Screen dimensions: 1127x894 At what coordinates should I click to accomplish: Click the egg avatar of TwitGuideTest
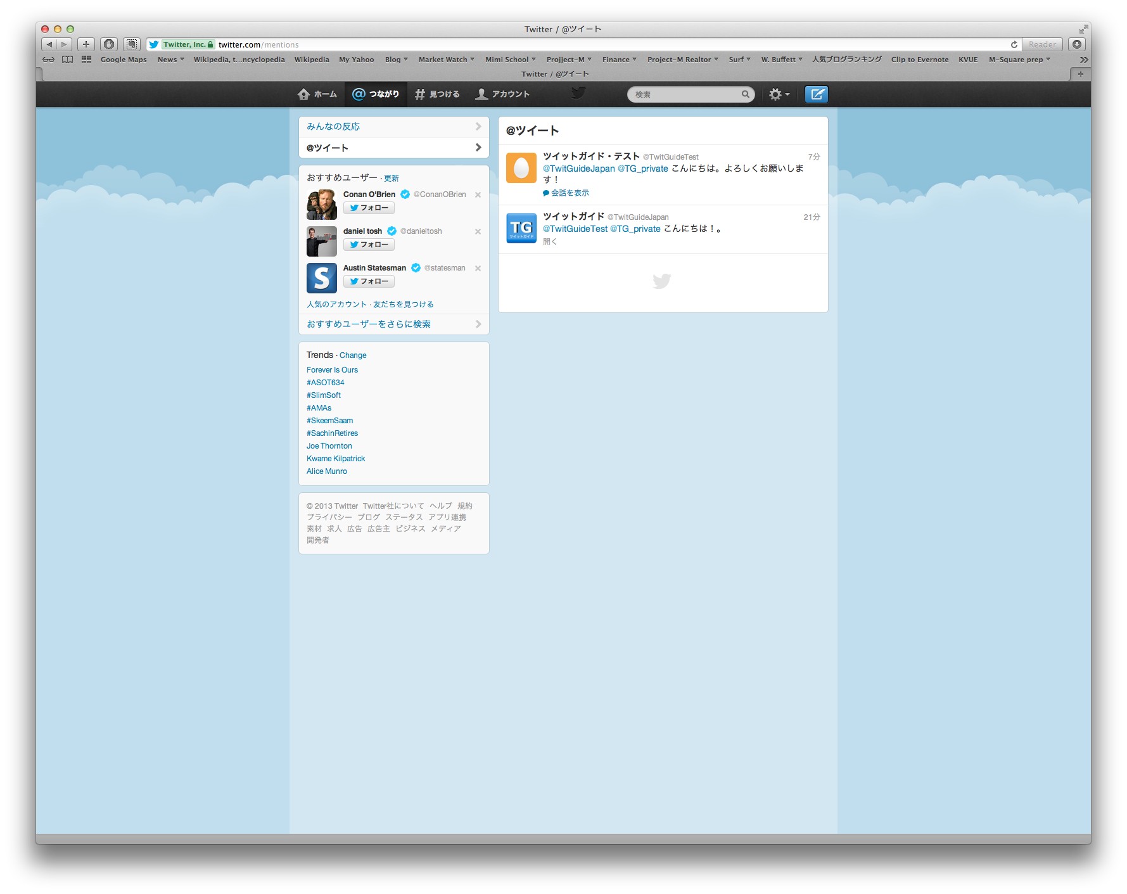click(x=521, y=168)
